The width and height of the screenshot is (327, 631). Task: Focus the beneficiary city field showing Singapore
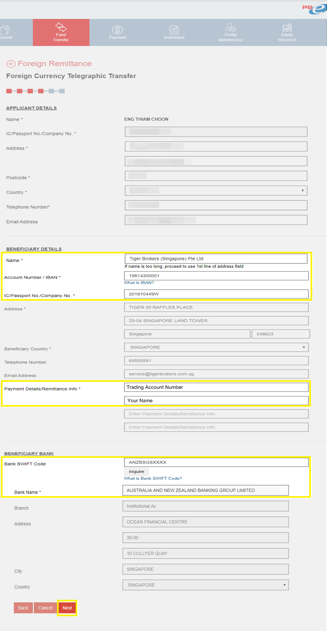coord(187,334)
